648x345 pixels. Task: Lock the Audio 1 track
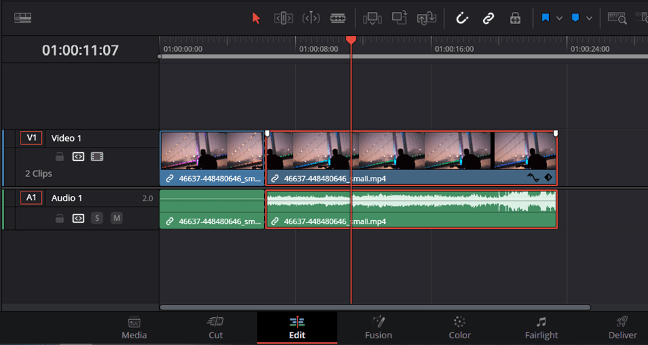pos(60,218)
